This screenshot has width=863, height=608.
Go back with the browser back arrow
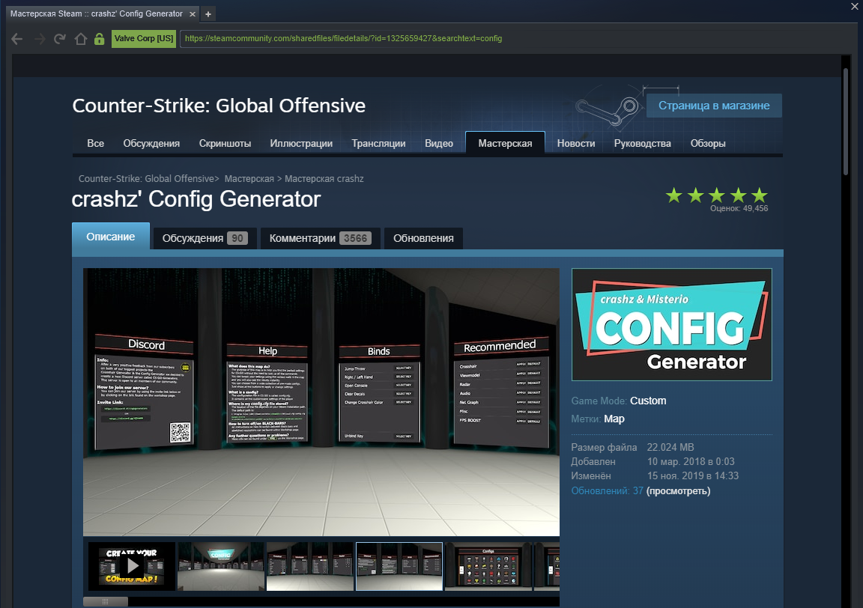(x=17, y=38)
